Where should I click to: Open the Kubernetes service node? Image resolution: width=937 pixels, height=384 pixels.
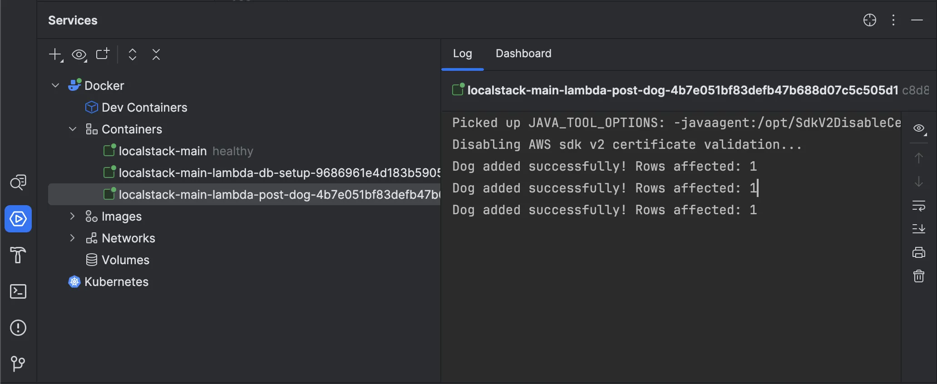(116, 282)
